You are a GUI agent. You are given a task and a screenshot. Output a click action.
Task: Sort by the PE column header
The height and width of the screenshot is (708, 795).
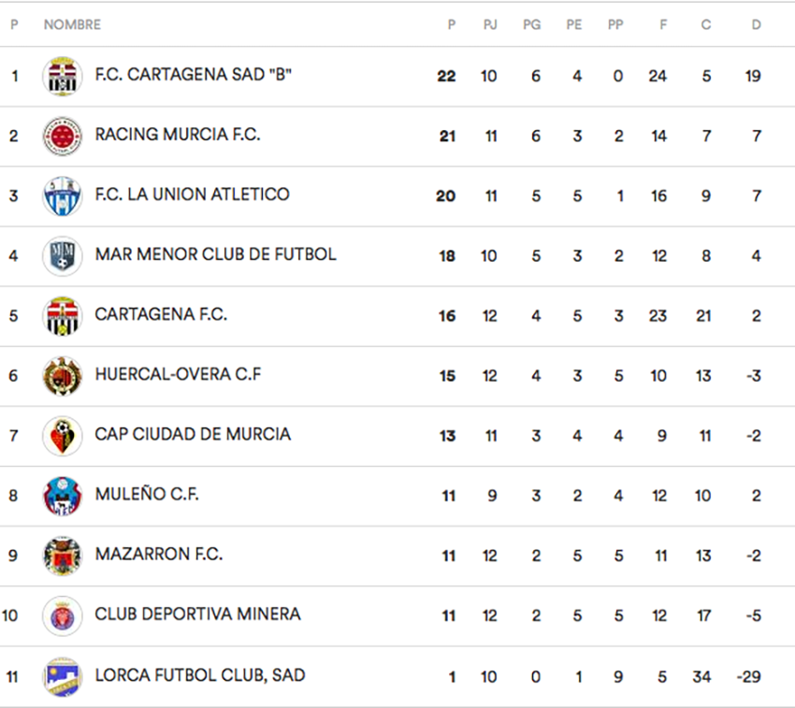pos(573,25)
